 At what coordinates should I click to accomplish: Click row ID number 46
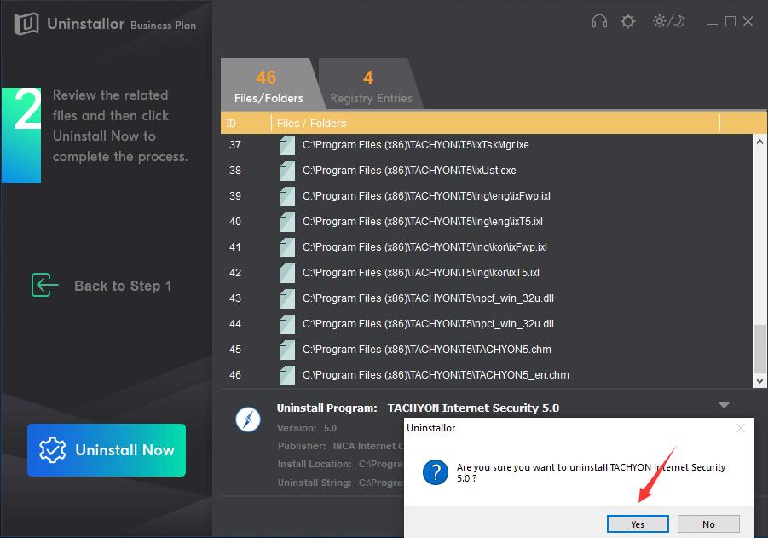point(235,375)
